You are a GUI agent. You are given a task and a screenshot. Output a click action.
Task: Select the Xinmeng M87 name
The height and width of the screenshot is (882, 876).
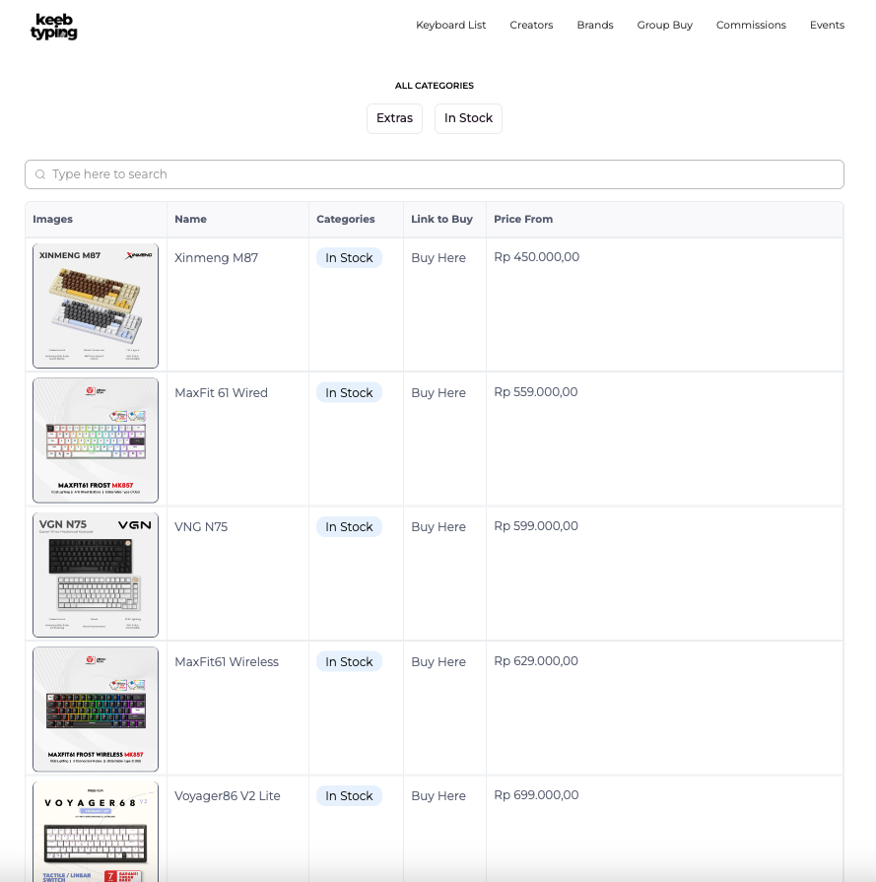216,257
